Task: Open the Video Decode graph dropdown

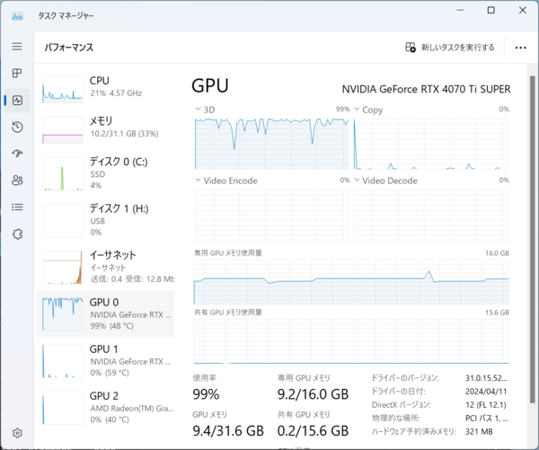Action: click(x=358, y=181)
